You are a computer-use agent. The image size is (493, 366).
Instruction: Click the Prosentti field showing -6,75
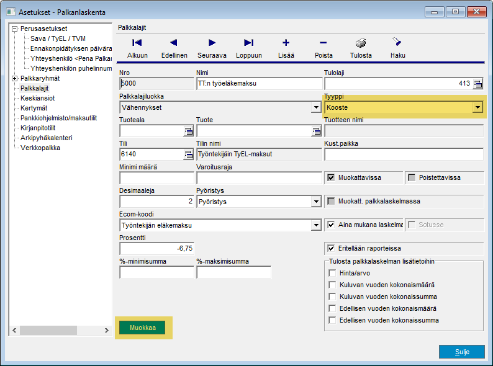click(156, 249)
